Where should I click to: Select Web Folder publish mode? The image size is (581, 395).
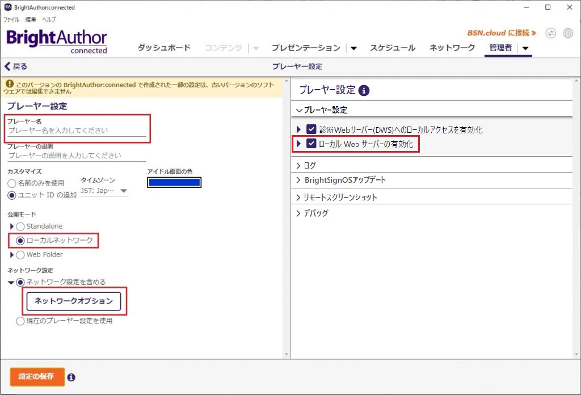20,255
